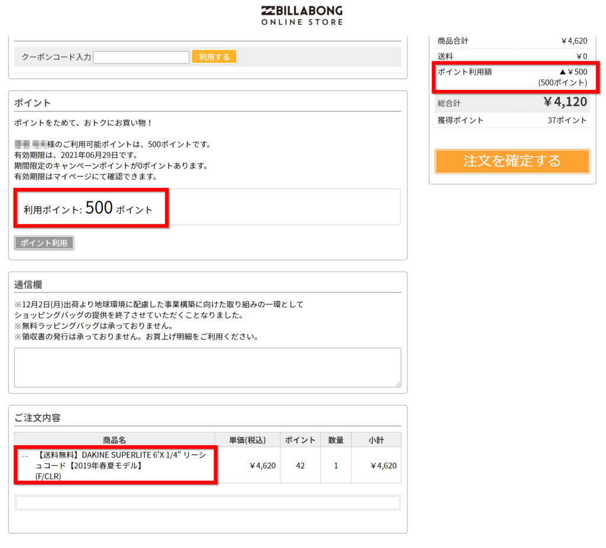
Task: Click the textarea corner grip of 通信欄
Action: pos(398,384)
